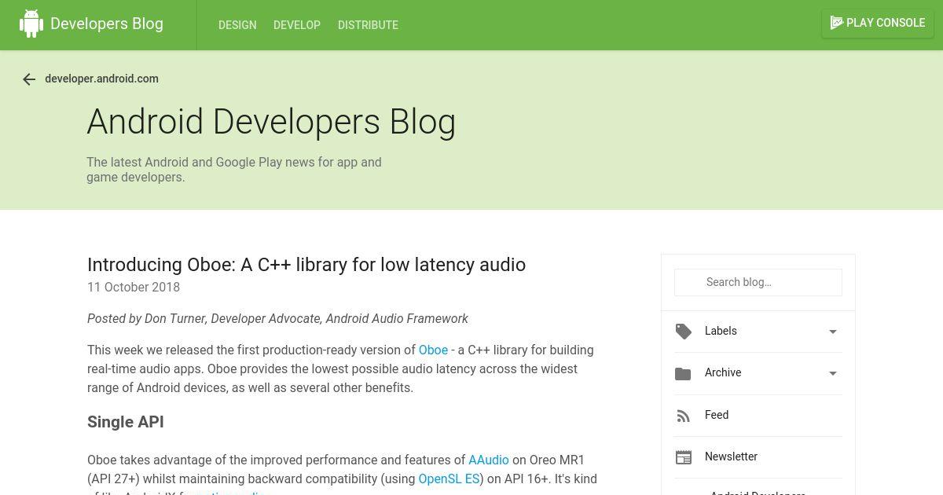The image size is (943, 495).
Task: Open the Developers Blog home link
Action: [107, 24]
